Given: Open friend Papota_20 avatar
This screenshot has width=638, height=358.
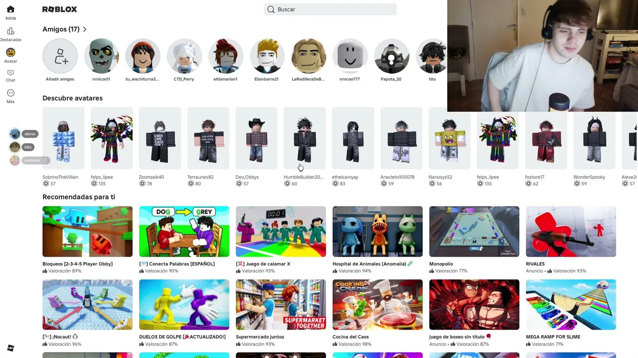Looking at the screenshot, I should click(x=391, y=56).
